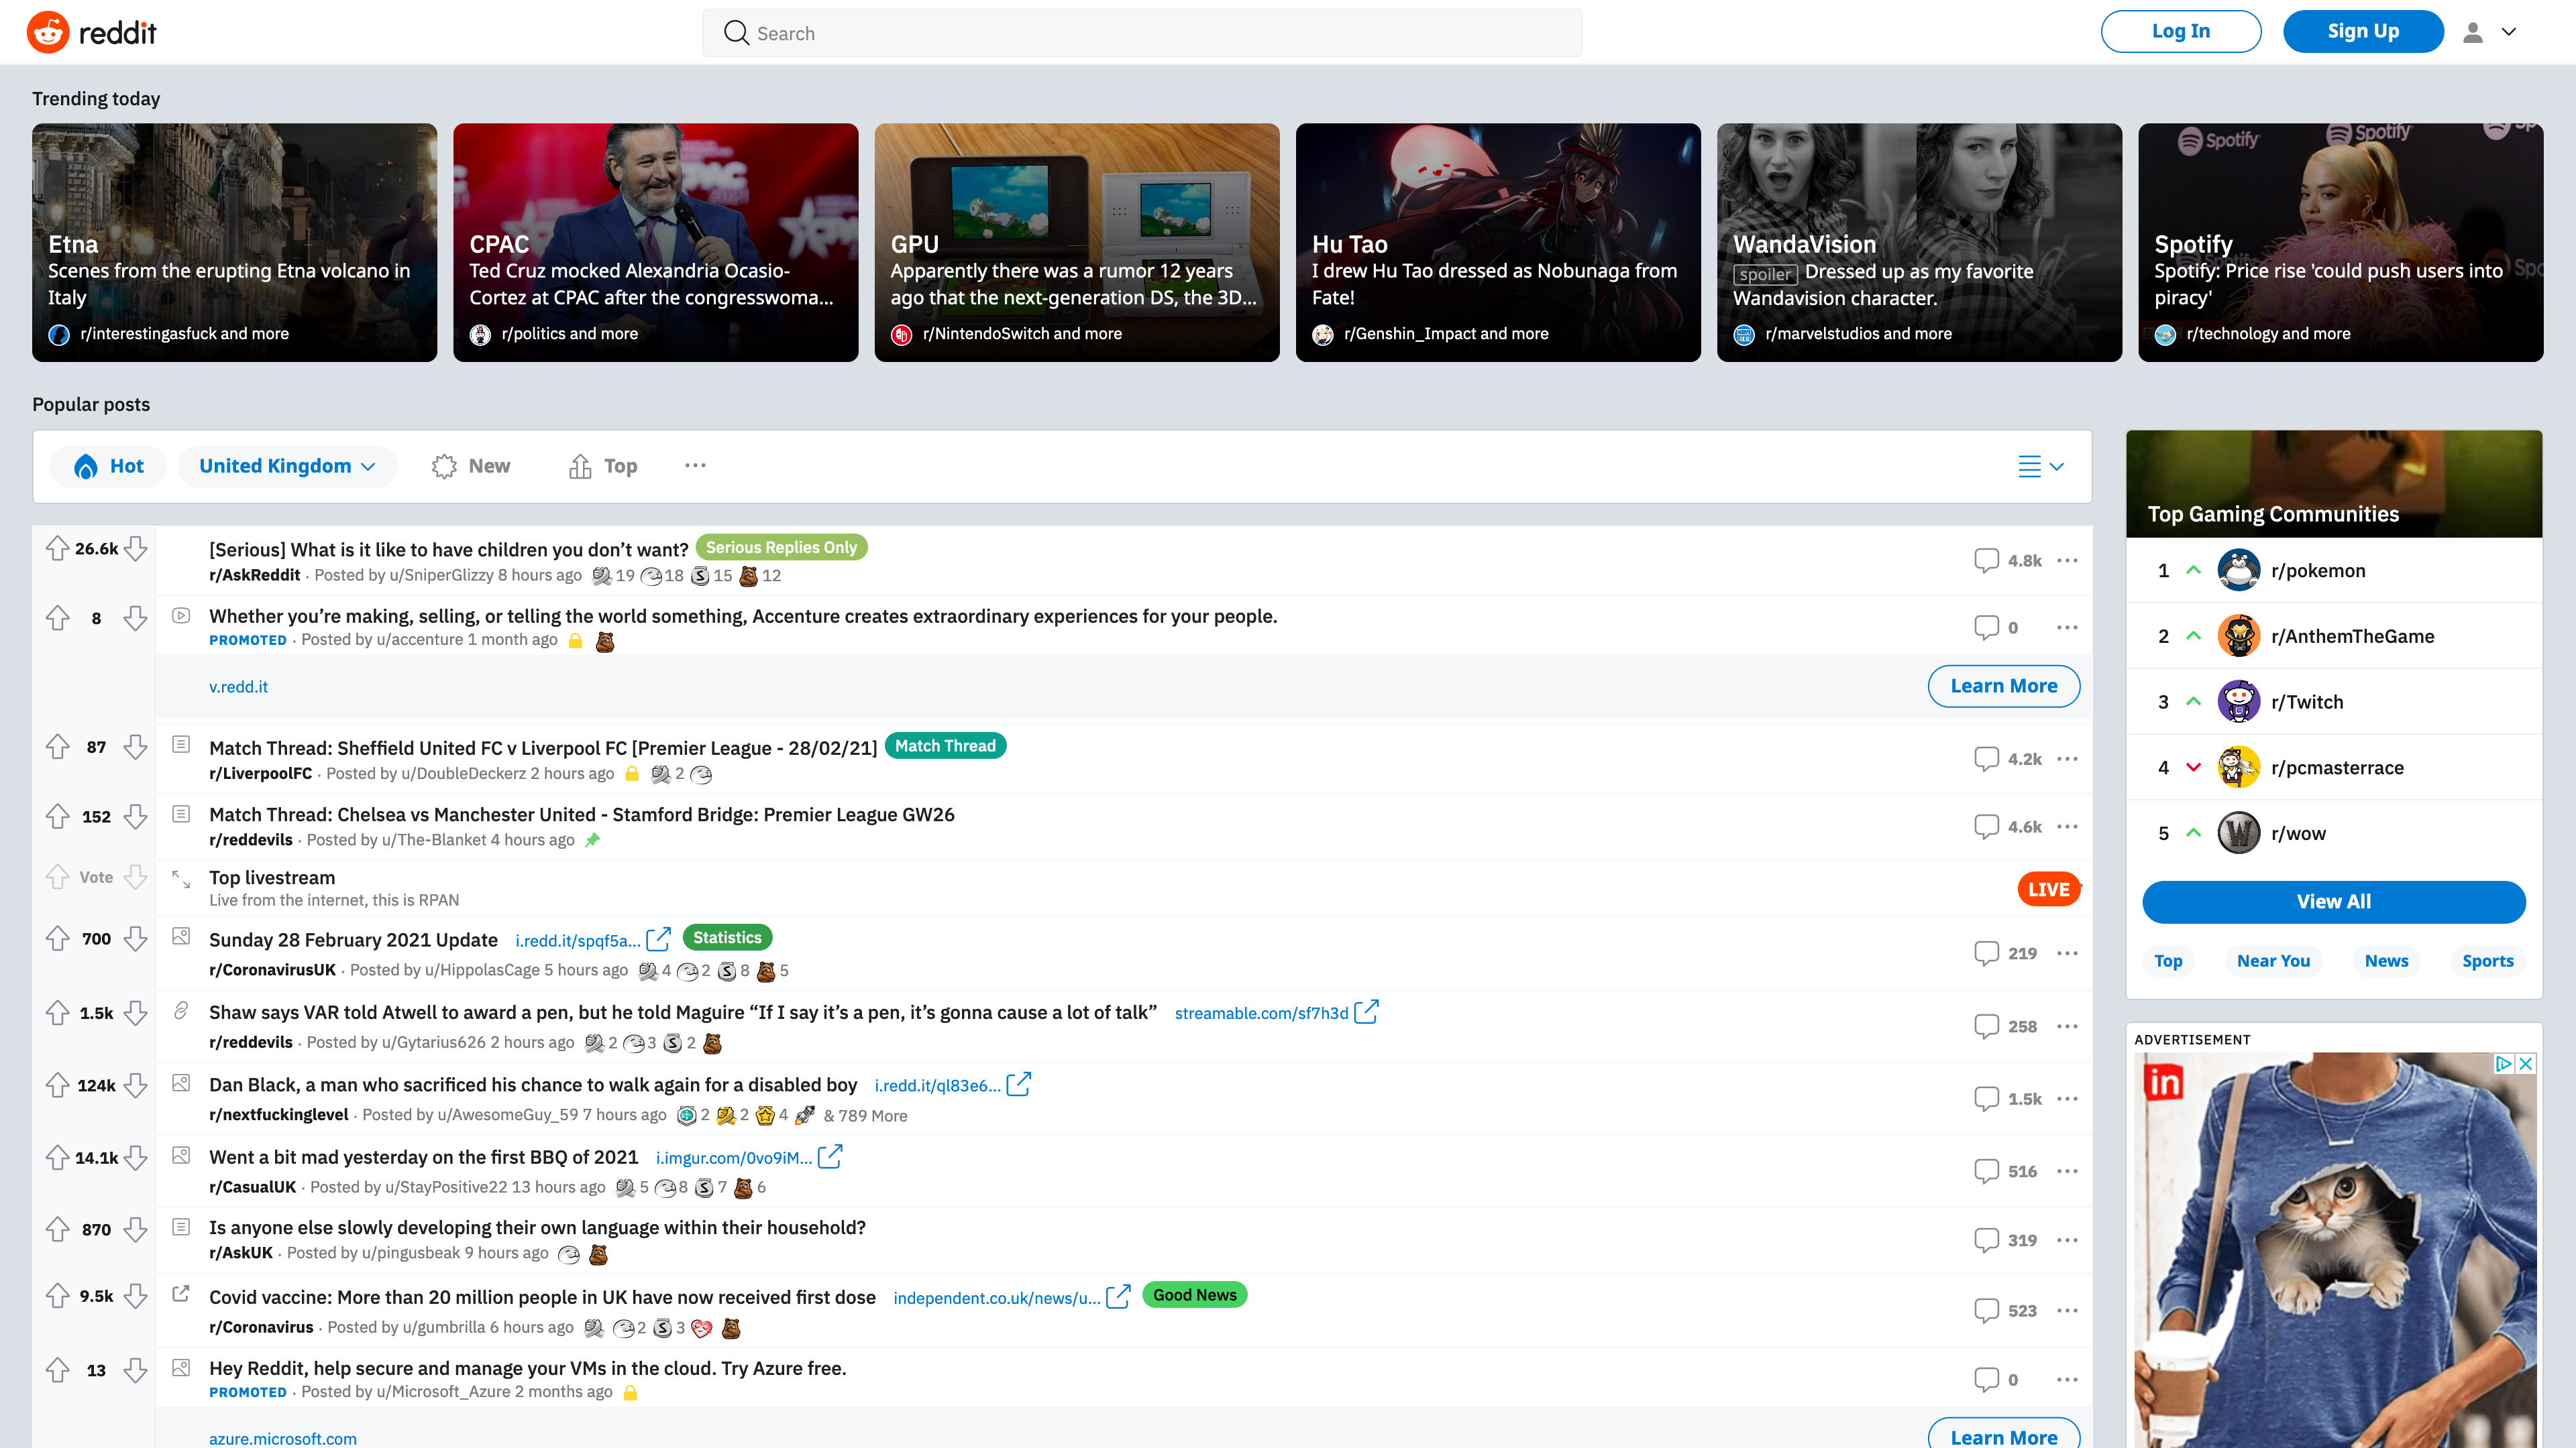The height and width of the screenshot is (1448, 2576).
Task: Expand the Top livestream post
Action: [181, 878]
